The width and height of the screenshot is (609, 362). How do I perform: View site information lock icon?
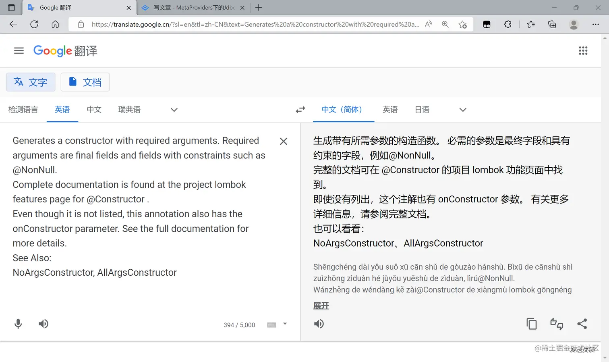pos(81,24)
